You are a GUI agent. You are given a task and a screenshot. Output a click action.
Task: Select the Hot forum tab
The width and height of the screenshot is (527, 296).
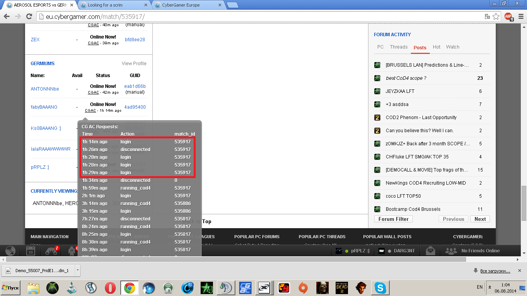click(x=436, y=47)
